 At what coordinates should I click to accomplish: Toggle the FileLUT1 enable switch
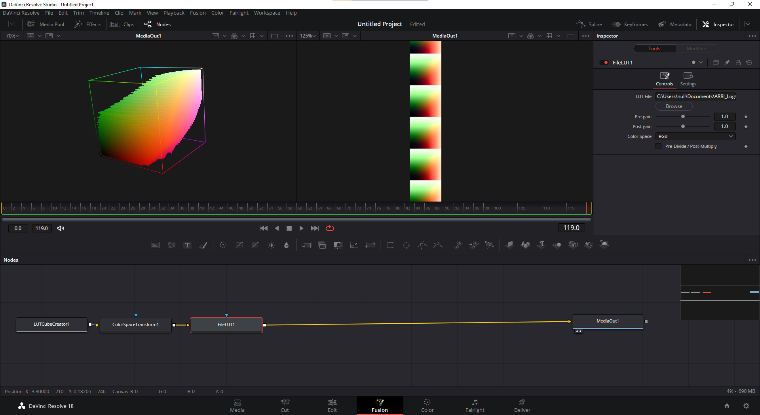(604, 63)
